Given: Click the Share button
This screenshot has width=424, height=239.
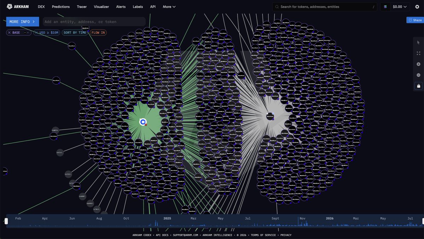Looking at the screenshot, I should click(x=415, y=20).
